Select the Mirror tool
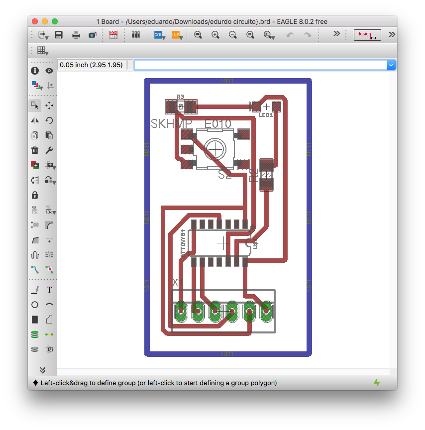Viewport: 425px width, 430px height. coord(35,120)
